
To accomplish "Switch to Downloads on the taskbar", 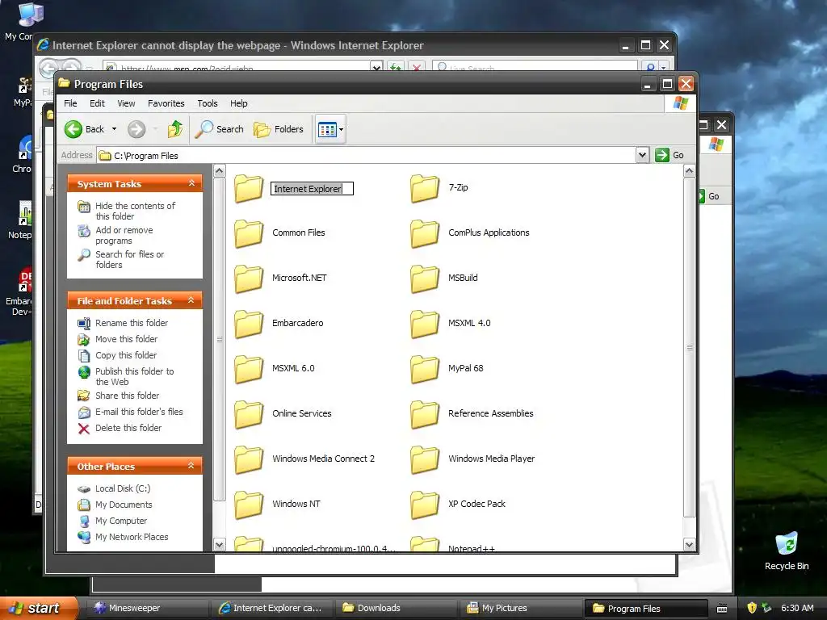I will 397,608.
